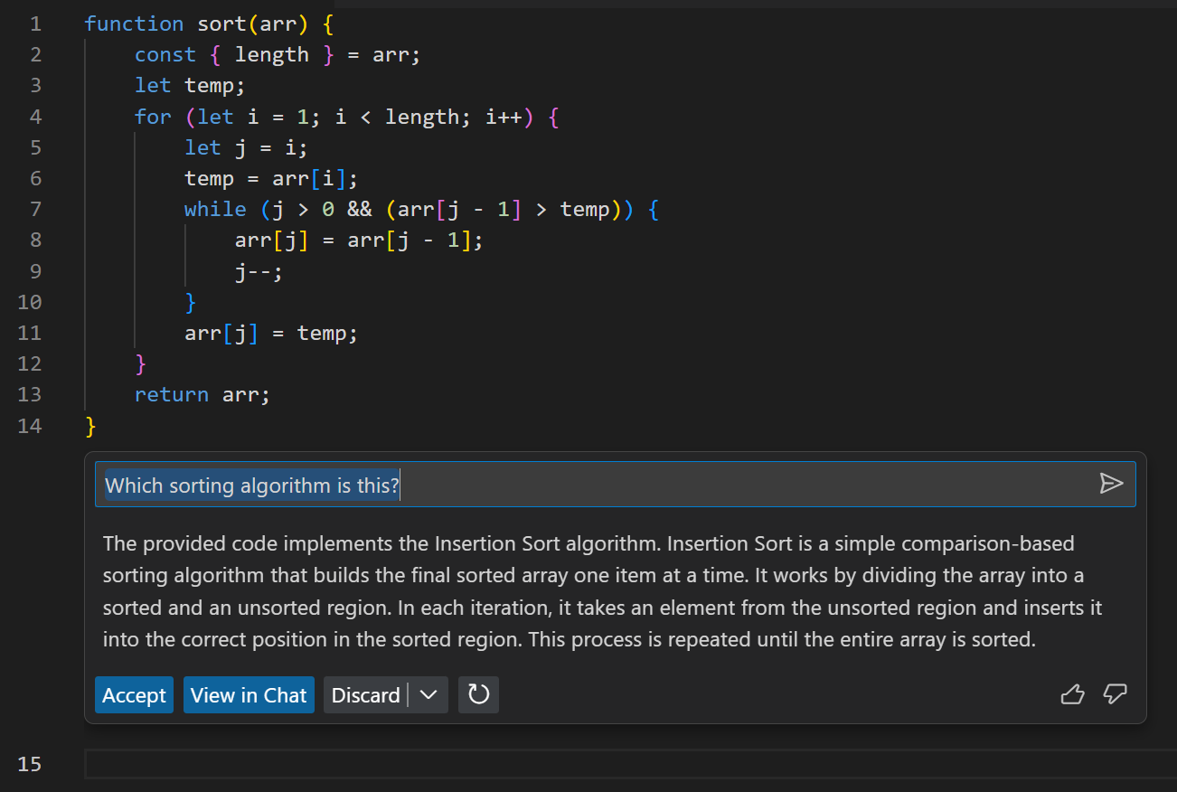
Task: Rerun the chat request
Action: [478, 694]
